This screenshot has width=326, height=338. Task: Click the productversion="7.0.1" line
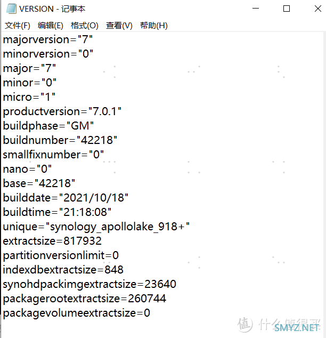(x=62, y=111)
